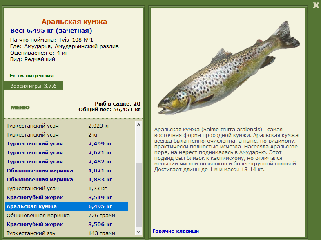Screen dimensions: 321x240
Task: Open the Горячие клавиши link
Action: coord(176,231)
